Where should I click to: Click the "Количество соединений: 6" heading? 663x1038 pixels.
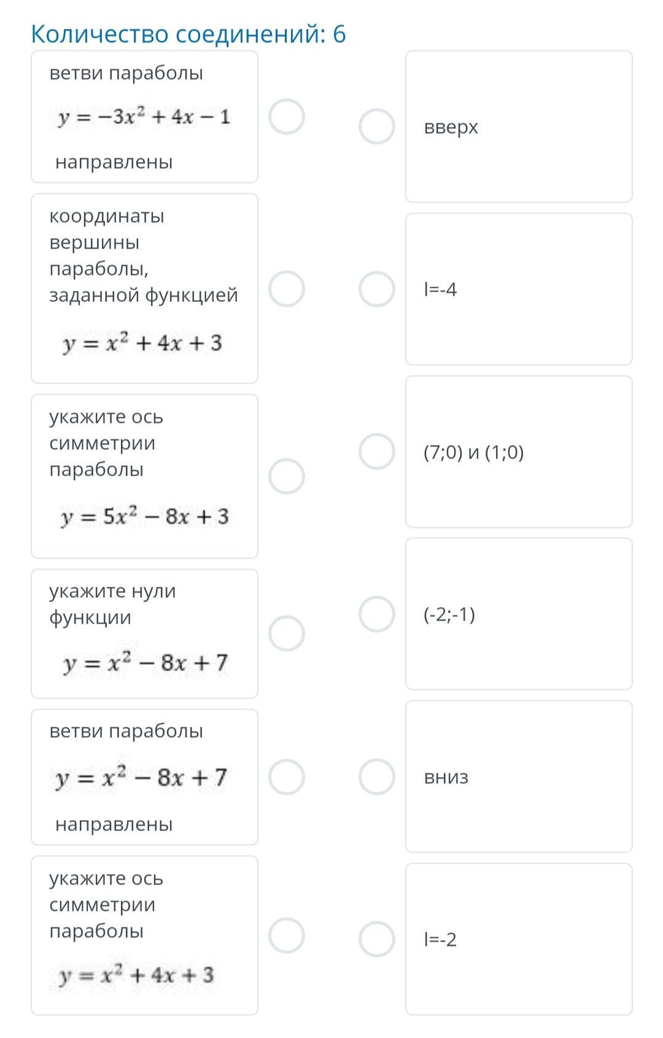(x=188, y=34)
